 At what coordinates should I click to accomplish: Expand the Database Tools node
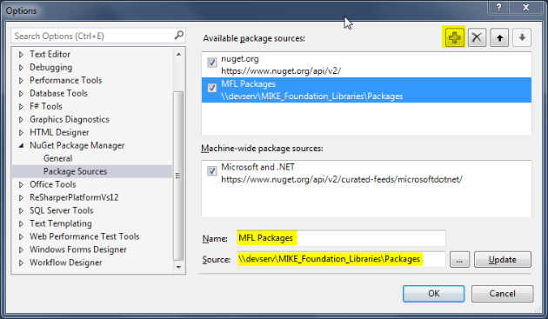coord(21,94)
